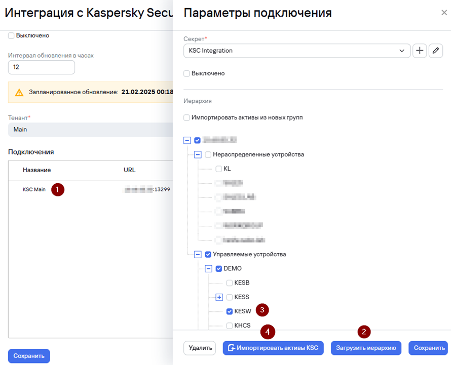The height and width of the screenshot is (365, 451).
Task: Check the KL group checkbox
Action: pyautogui.click(x=218, y=169)
